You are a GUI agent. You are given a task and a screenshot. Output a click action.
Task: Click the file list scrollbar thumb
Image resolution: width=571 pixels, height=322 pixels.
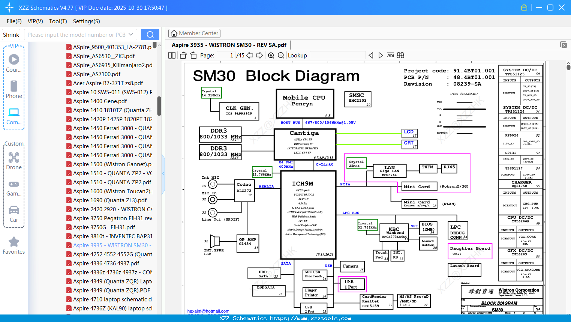tap(159, 106)
